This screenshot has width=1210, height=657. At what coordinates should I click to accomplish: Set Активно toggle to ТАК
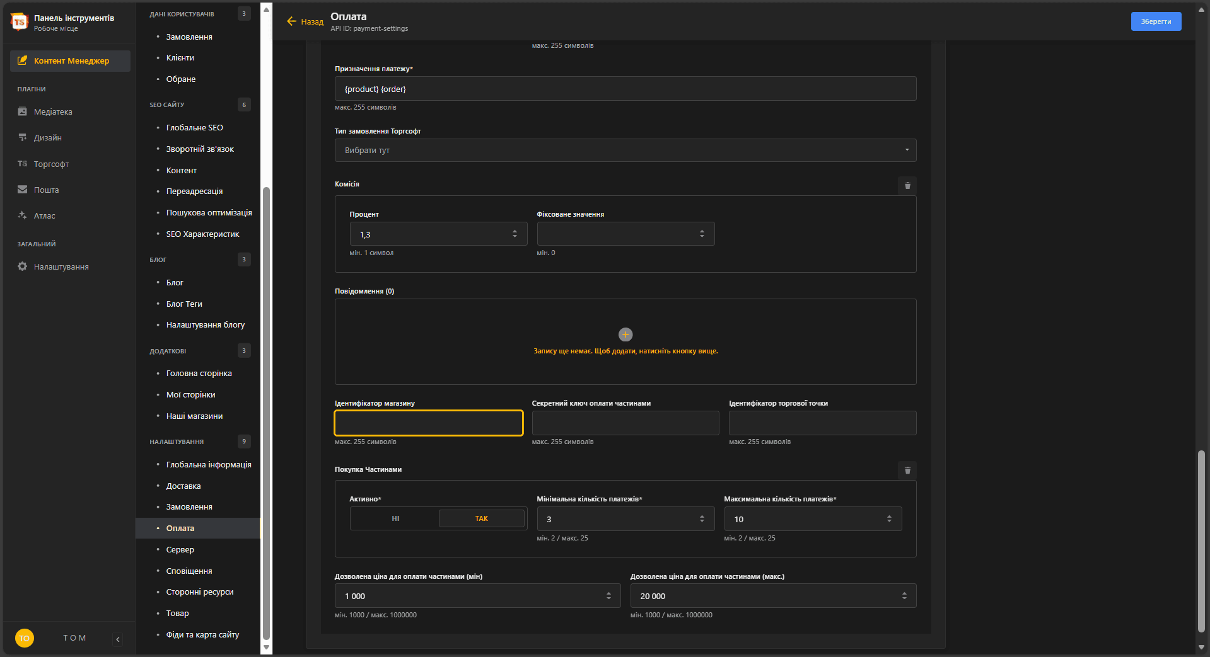click(481, 519)
